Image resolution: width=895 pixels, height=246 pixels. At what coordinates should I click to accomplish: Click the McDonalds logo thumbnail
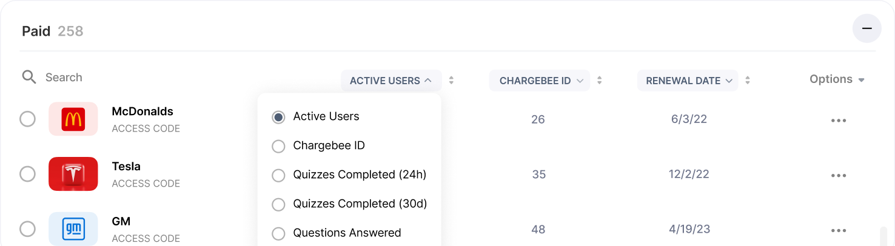click(73, 119)
